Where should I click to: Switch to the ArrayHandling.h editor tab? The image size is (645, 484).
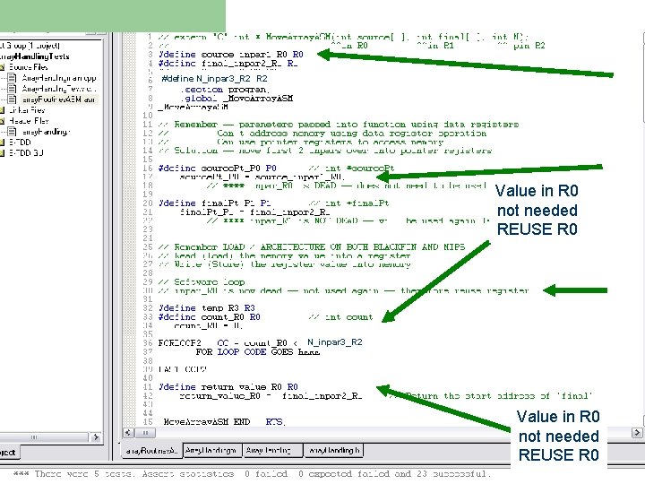coord(333,450)
